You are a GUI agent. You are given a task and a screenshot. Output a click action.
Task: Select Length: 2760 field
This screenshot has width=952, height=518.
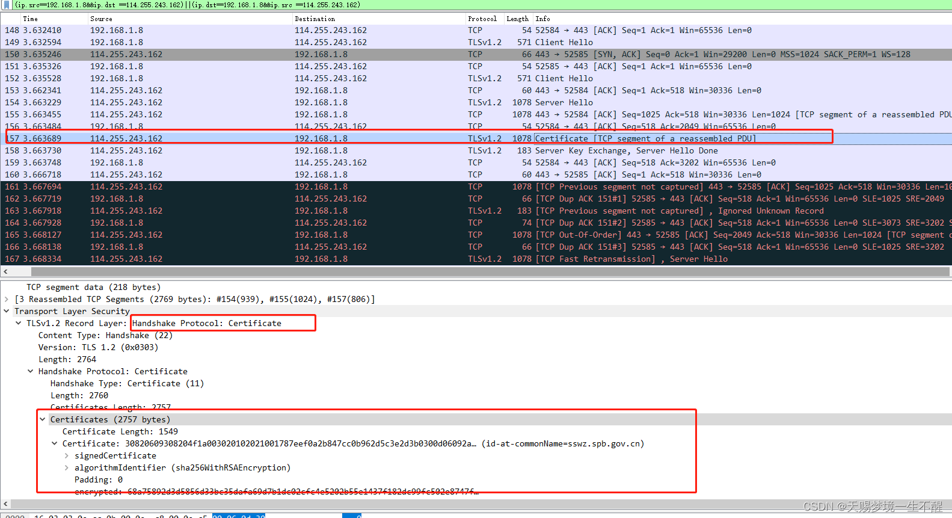click(x=79, y=395)
